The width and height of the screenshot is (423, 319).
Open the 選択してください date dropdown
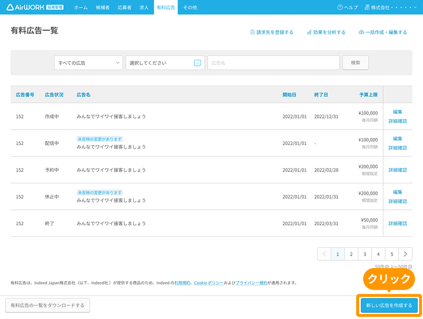click(x=165, y=63)
